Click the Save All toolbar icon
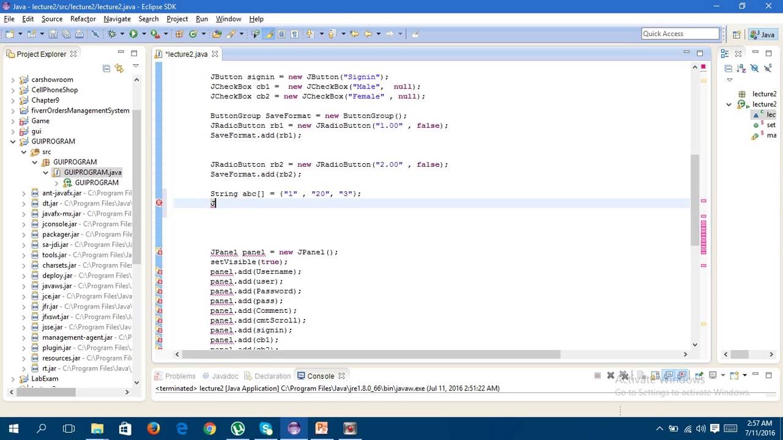783x440 pixels. coord(66,34)
